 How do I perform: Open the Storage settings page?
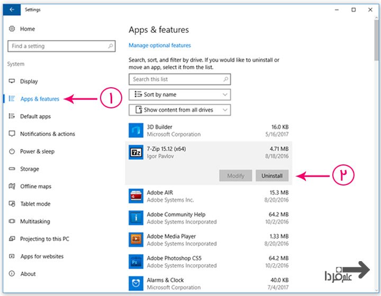30,169
